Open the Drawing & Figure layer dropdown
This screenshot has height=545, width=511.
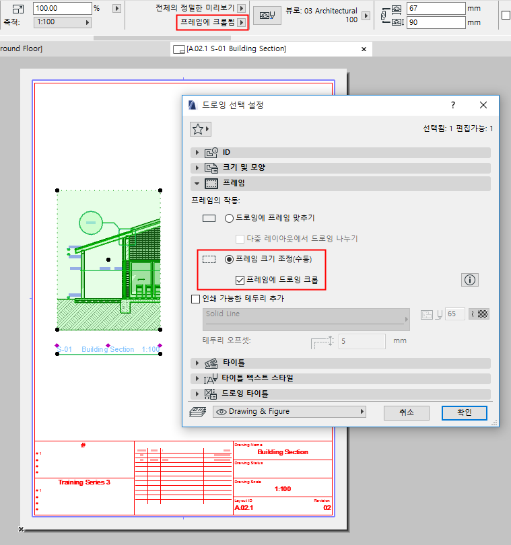(289, 412)
